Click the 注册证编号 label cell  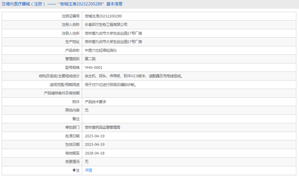pyautogui.click(x=71, y=16)
